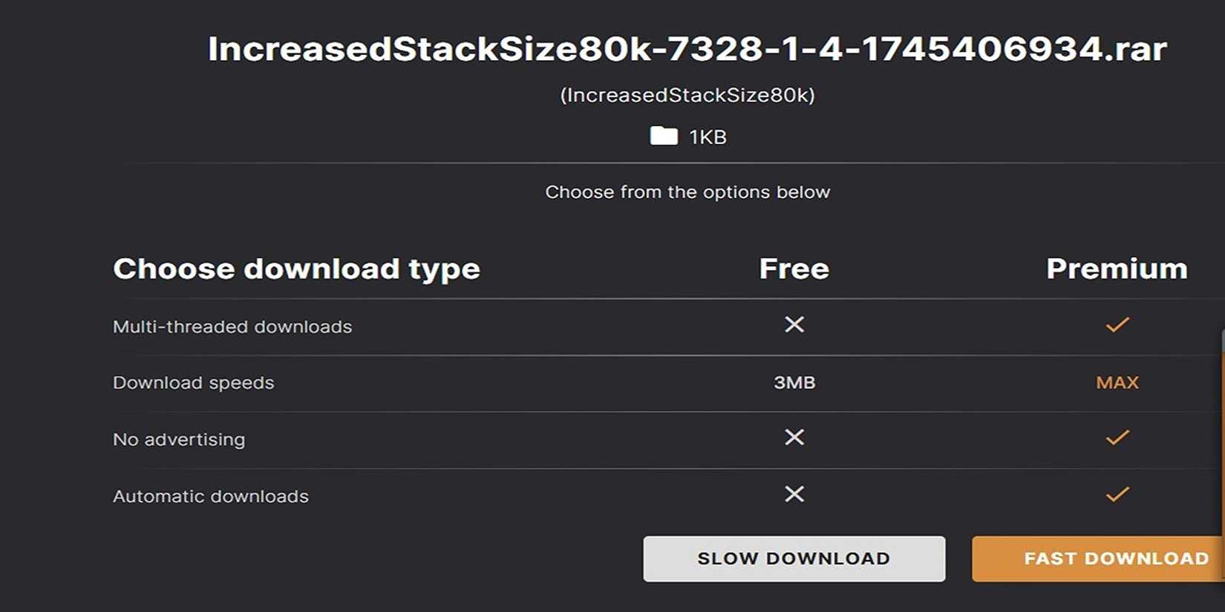This screenshot has width=1225, height=612.
Task: Click the Premium checkmark for Automatic downloads
Action: (1117, 494)
